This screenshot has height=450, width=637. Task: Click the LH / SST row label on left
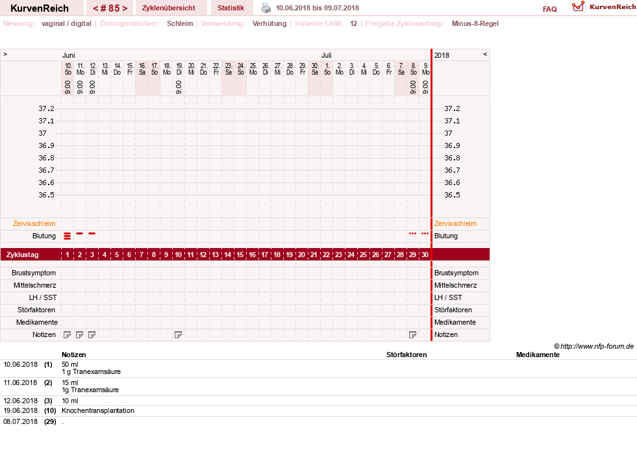(x=43, y=297)
